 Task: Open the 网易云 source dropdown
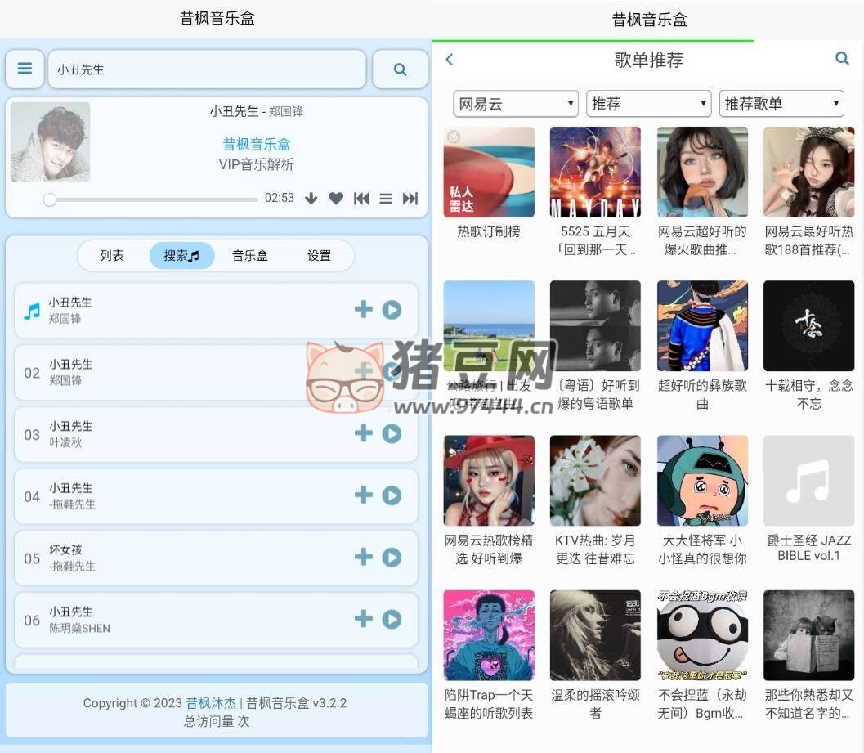(515, 103)
